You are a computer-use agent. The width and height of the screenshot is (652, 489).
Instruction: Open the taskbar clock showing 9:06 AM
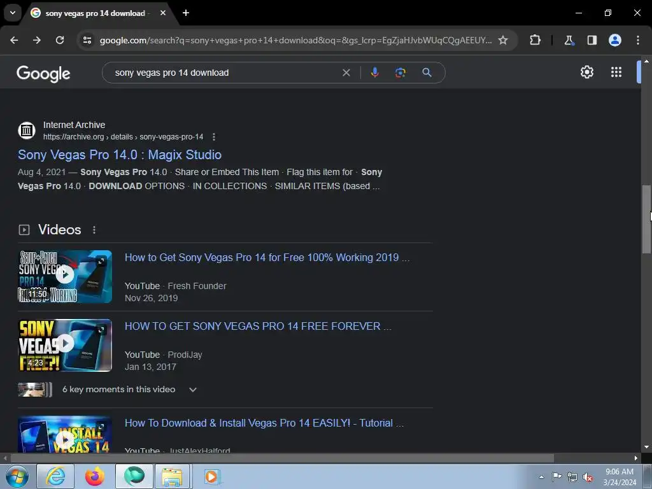pos(620,477)
